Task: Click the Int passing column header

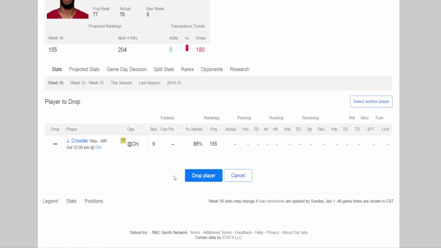Action: [x=266, y=129]
